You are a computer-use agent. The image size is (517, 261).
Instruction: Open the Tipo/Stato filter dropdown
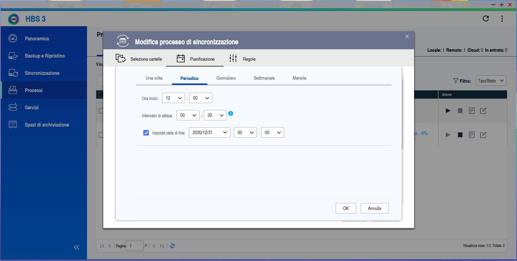(490, 81)
